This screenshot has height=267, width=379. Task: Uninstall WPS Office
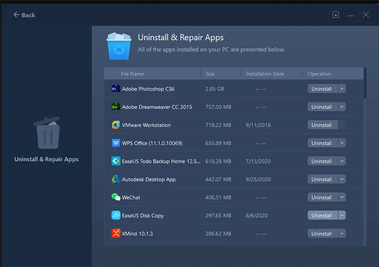[x=323, y=143]
